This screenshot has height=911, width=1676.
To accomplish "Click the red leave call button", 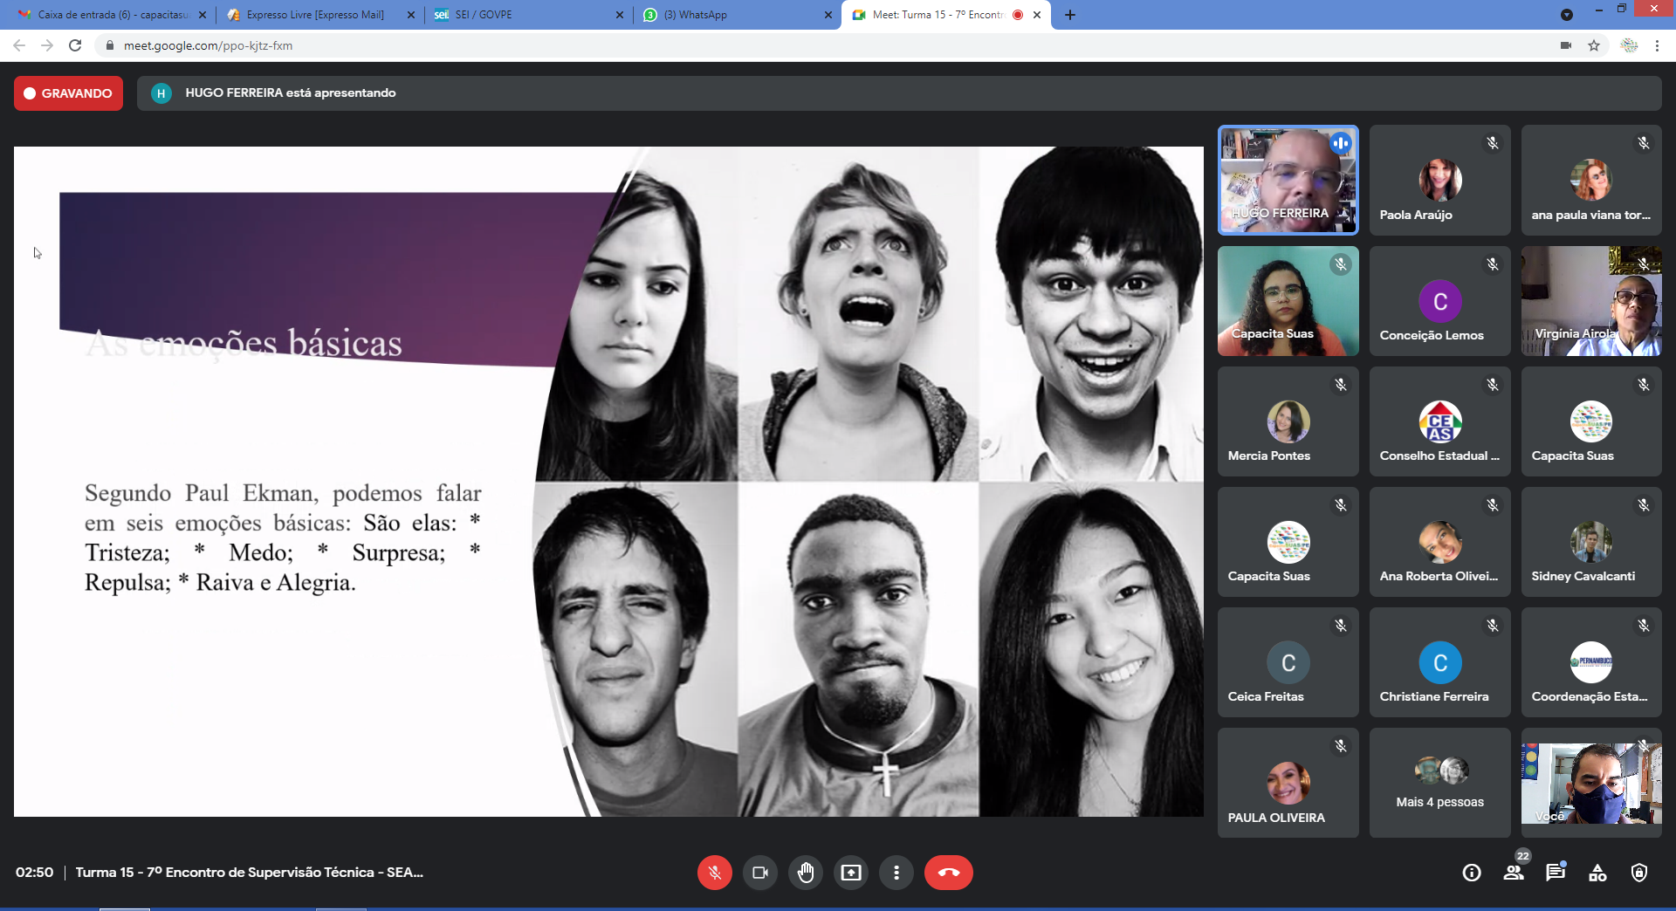I will pos(948,873).
